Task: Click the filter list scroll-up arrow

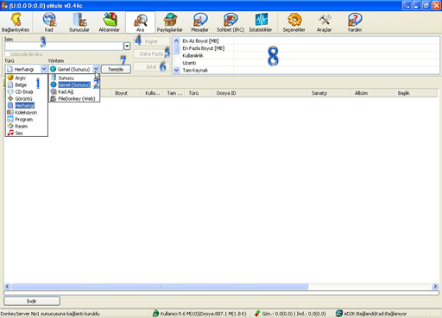Action: tap(176, 41)
